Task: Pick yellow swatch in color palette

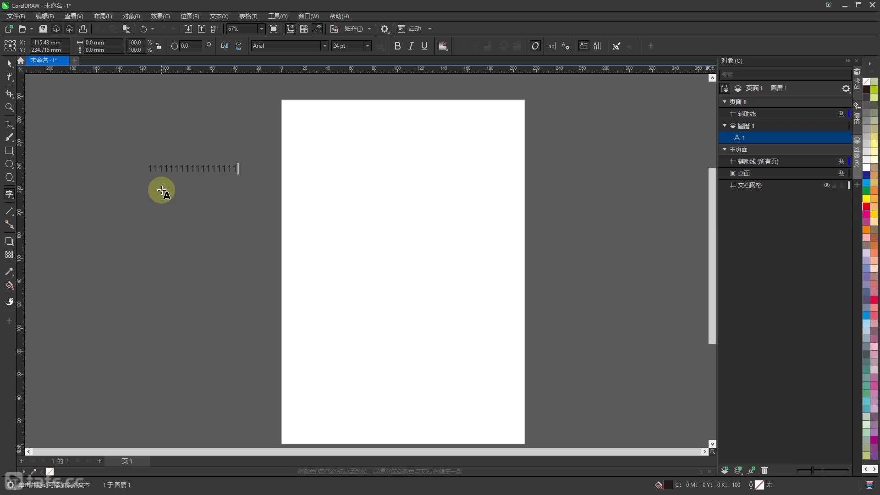Action: pyautogui.click(x=866, y=198)
